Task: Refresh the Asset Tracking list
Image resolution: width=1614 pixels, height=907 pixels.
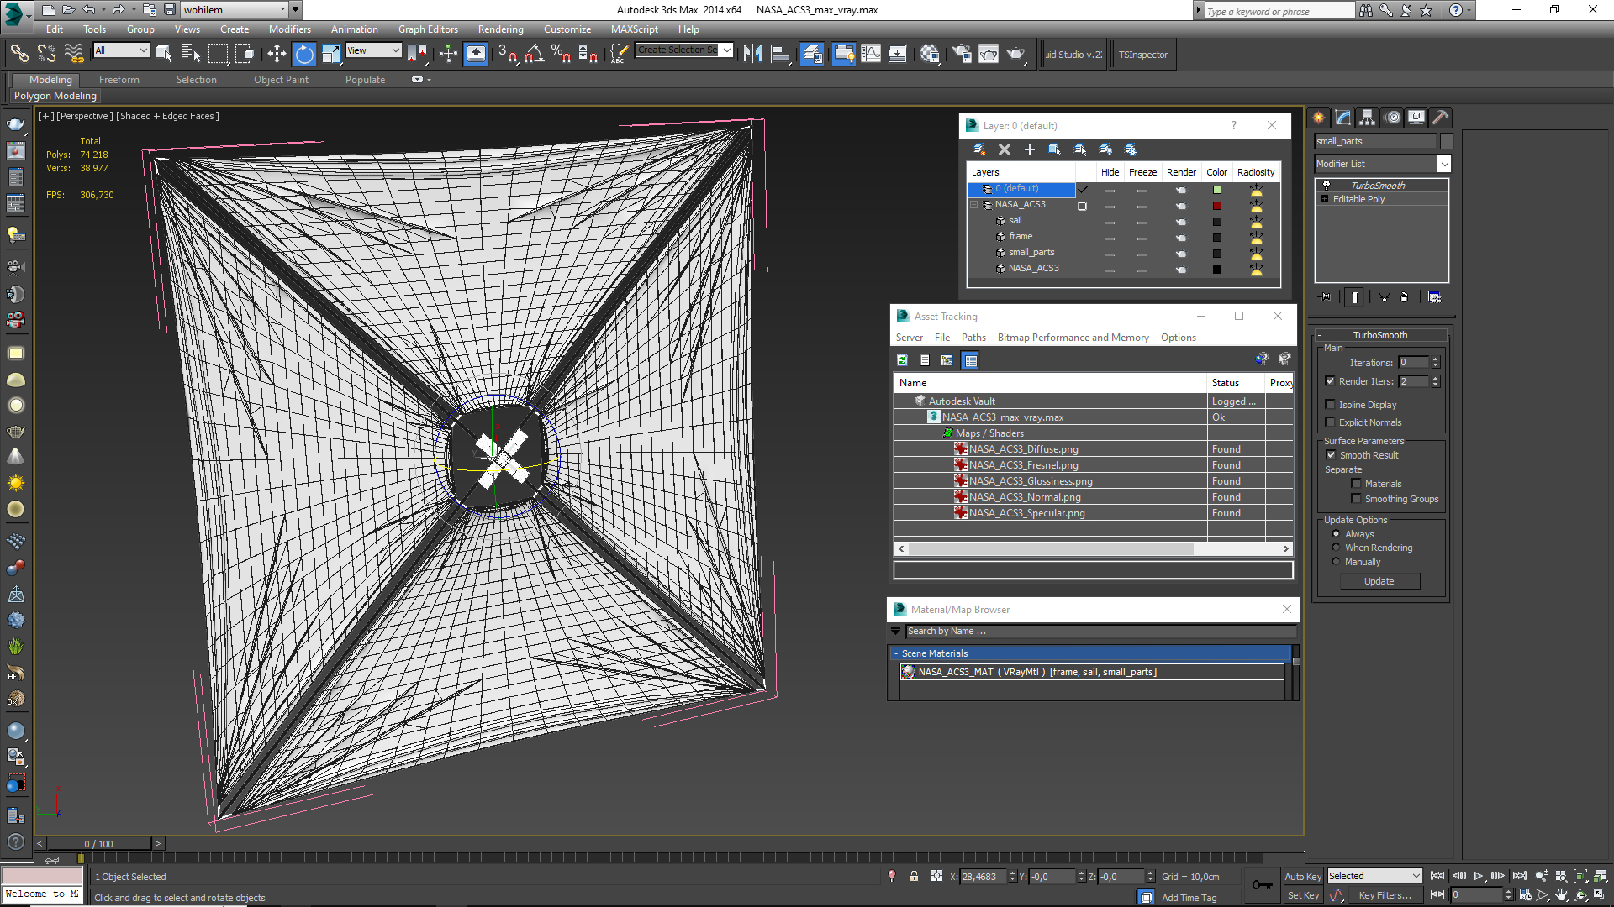Action: coord(902,360)
